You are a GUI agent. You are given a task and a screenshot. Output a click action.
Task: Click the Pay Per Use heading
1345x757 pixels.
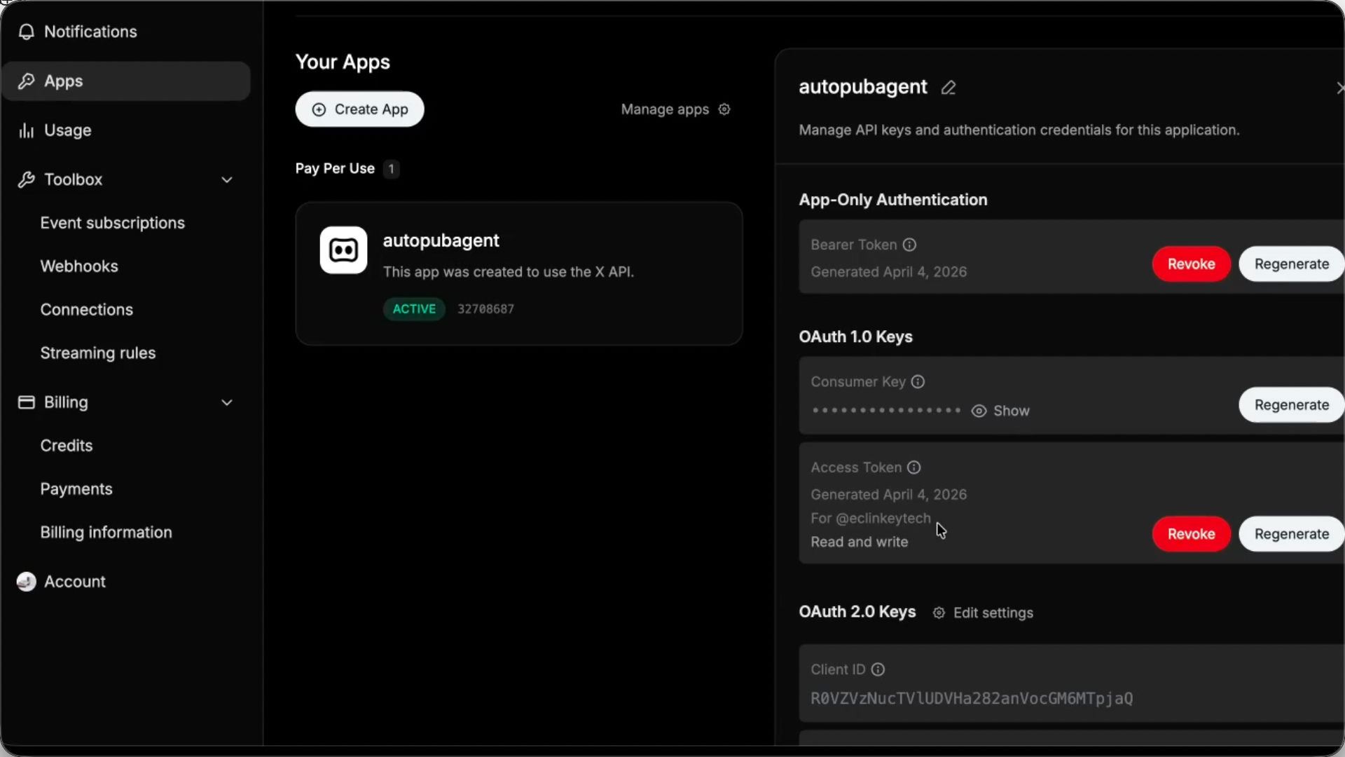pyautogui.click(x=335, y=169)
